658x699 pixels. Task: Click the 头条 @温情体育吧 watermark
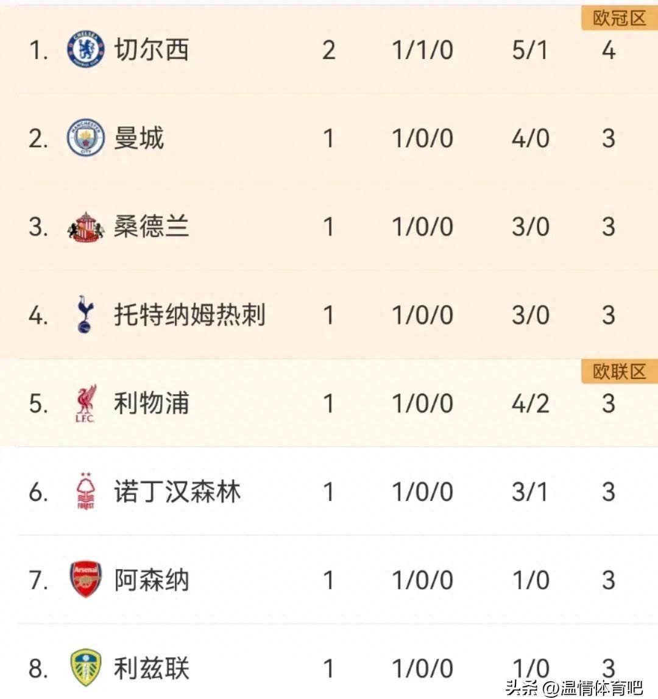[x=574, y=688]
